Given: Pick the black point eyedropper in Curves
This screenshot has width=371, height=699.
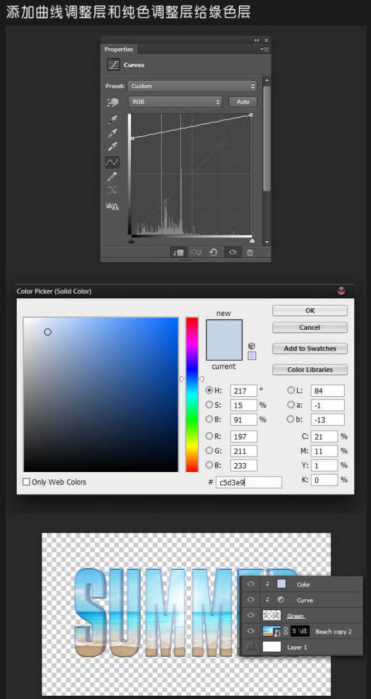Looking at the screenshot, I should (x=112, y=119).
